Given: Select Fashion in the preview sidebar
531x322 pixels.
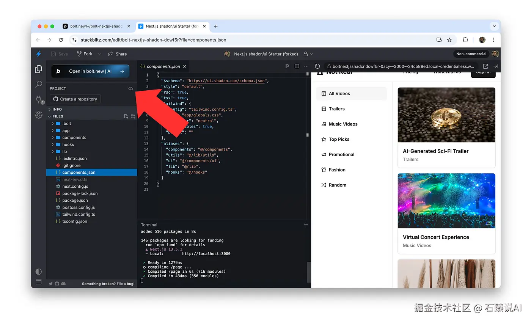Looking at the screenshot, I should [351, 170].
